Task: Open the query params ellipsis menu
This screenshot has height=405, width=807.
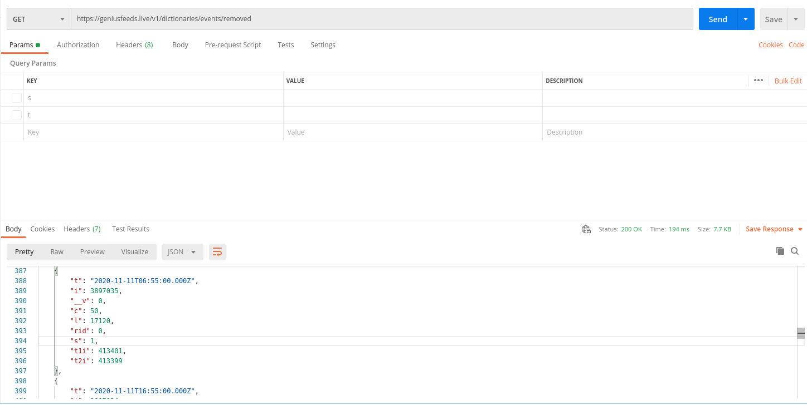Action: [x=759, y=80]
